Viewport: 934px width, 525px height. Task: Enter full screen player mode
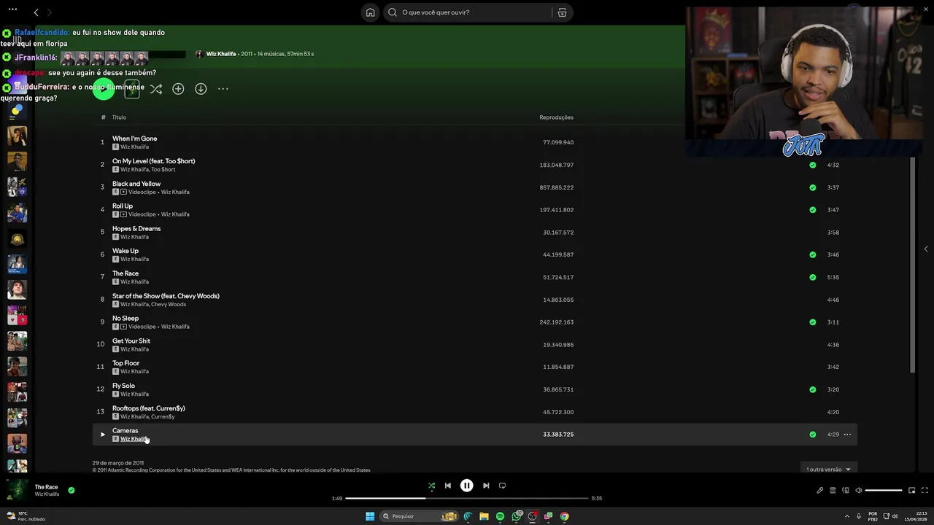point(925,491)
